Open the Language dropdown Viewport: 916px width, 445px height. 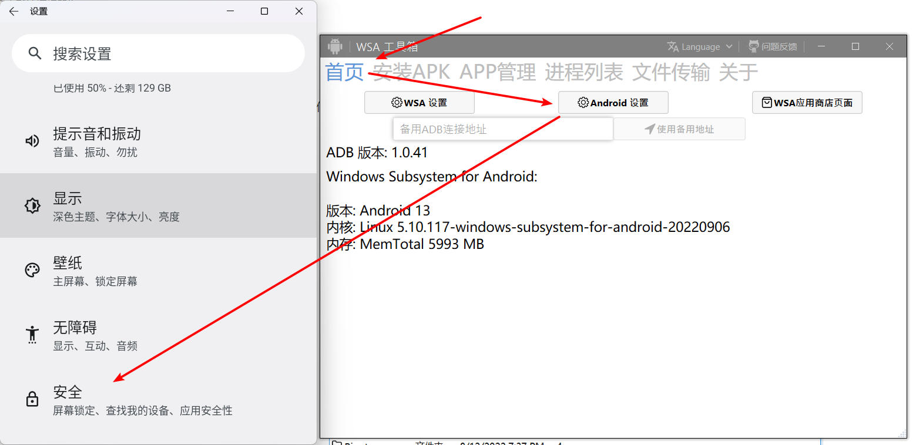[x=700, y=46]
